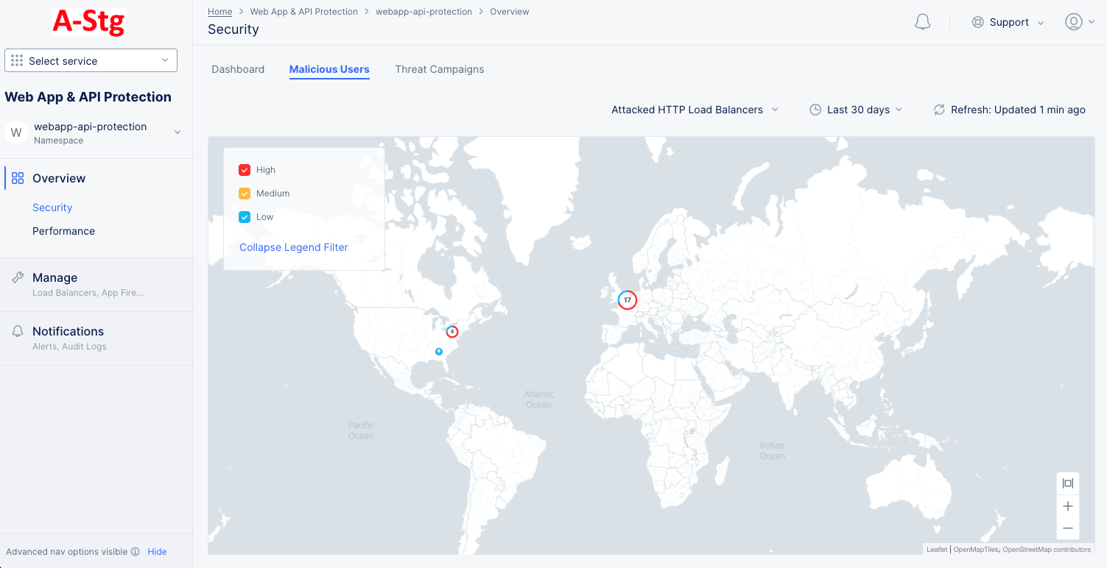Open the notifications bell icon
Screen dimensions: 1107x568
[x=922, y=22]
